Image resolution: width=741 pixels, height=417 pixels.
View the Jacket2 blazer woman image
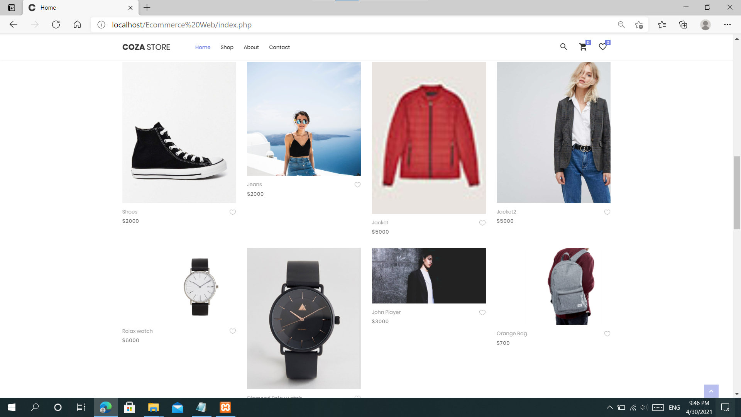[553, 132]
